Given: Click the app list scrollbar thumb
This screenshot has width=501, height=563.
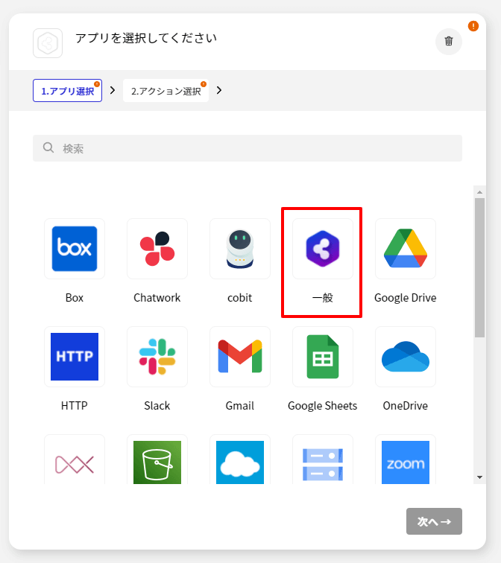Looking at the screenshot, I should 479,267.
